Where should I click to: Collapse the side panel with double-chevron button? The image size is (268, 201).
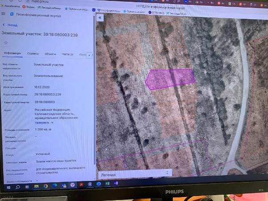pyautogui.click(x=100, y=17)
